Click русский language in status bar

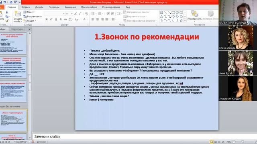point(41,142)
